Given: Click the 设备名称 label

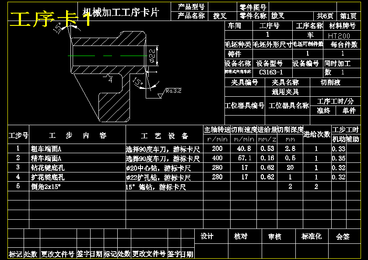Looking at the screenshot, I should tap(238, 63).
